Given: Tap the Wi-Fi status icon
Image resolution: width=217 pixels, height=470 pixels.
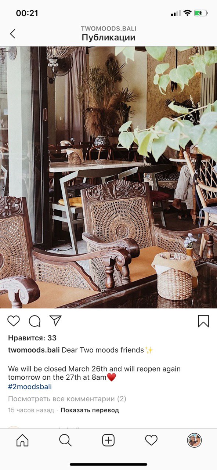Looking at the screenshot, I should 187,13.
